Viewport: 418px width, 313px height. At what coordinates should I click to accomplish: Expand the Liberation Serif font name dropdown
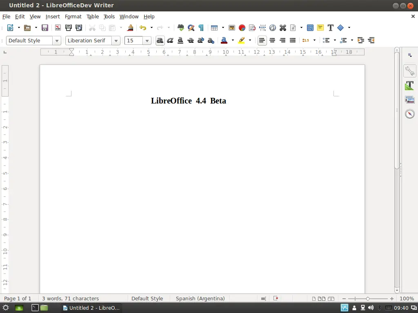(x=116, y=41)
